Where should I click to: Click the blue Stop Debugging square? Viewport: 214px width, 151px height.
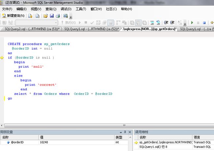[x=204, y=23]
